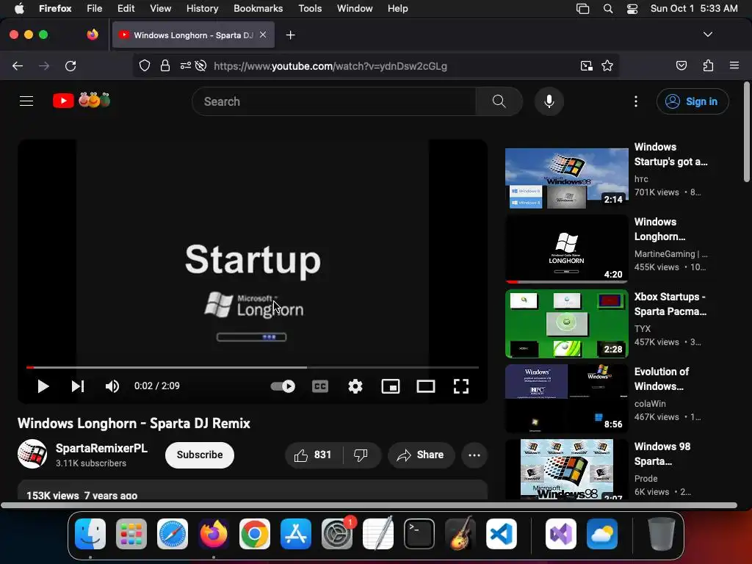This screenshot has width=752, height=564.
Task: Search with your voice microphone
Action: [x=549, y=101]
